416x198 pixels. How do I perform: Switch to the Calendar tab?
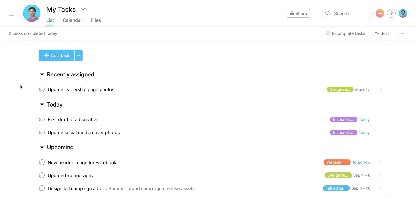[73, 20]
